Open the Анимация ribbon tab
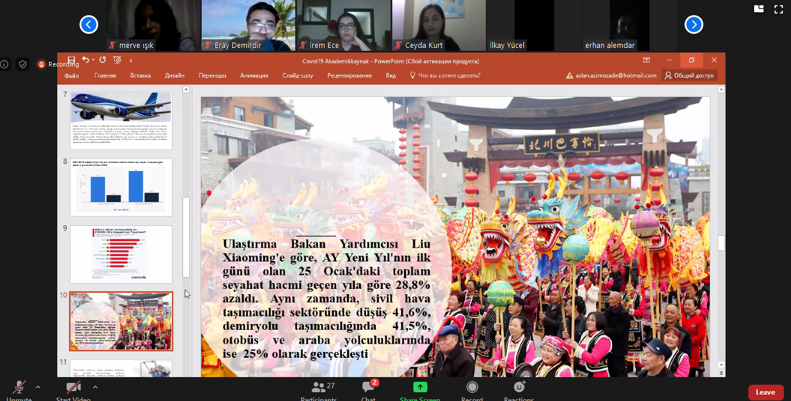791x401 pixels. click(x=254, y=75)
